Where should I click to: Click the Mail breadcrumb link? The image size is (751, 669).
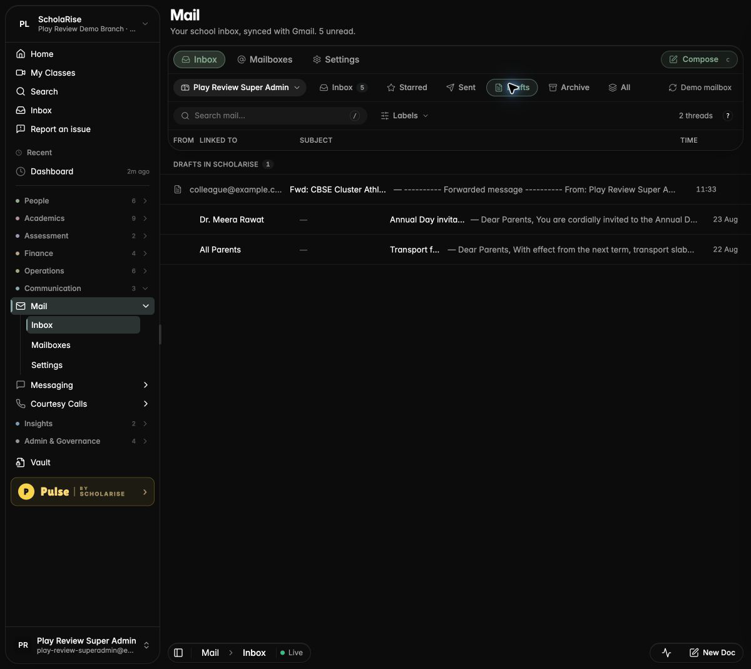(x=210, y=653)
